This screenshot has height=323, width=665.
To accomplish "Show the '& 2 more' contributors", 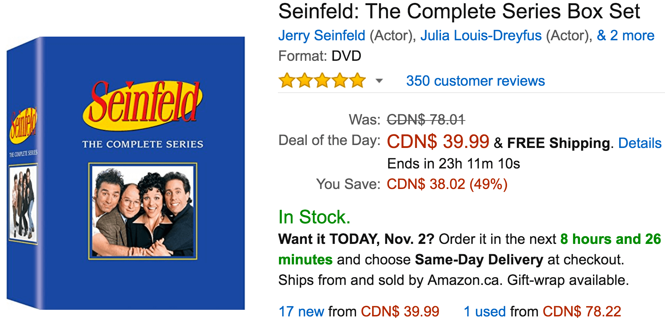I will (x=625, y=36).
